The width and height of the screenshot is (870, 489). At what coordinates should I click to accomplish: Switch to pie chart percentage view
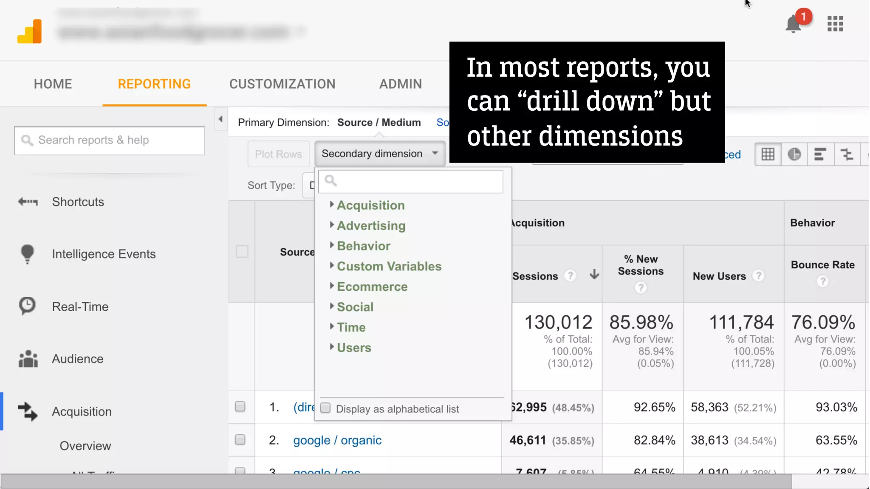click(794, 154)
